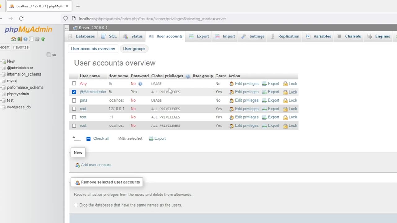Open the Export tab in top menu
Viewport: 397px width, 223px height.
pos(199,36)
